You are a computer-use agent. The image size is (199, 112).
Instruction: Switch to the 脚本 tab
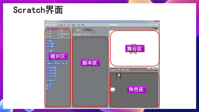[76, 35]
